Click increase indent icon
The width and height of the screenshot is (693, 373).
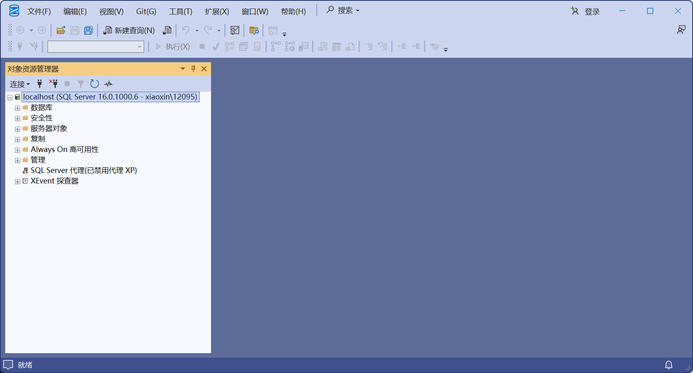coord(416,46)
